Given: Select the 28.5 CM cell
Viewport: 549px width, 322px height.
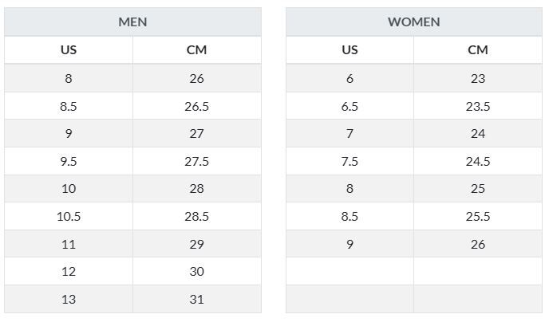Looking at the screenshot, I should pos(196,216).
